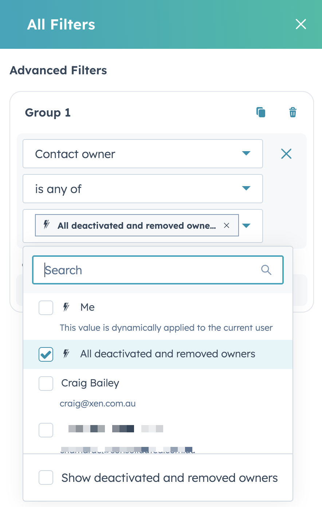322x507 pixels.
Task: Uncheck All deactivated and removed owners
Action: 46,354
